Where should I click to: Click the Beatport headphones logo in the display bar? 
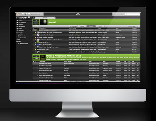(x=78, y=14)
